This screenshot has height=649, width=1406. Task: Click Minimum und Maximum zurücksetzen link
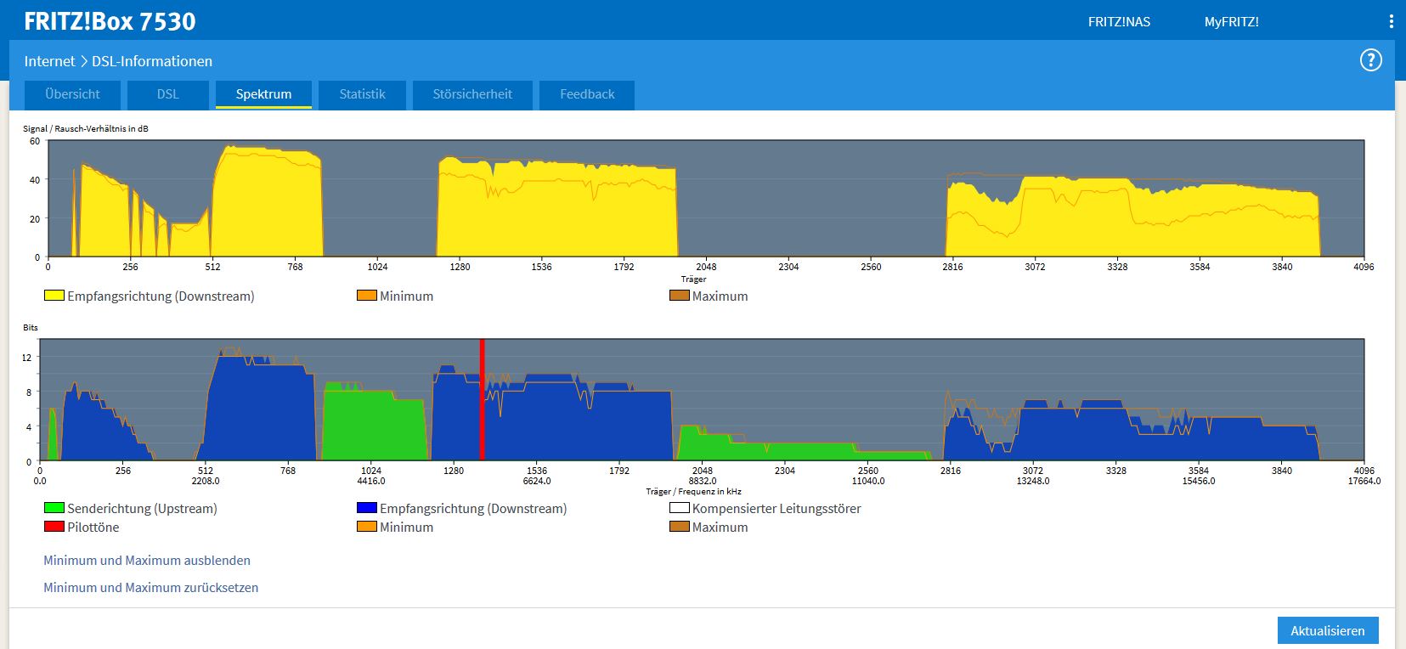coord(151,588)
